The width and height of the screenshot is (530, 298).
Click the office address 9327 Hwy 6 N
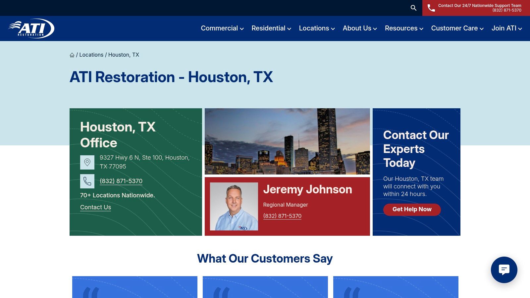[x=145, y=162]
